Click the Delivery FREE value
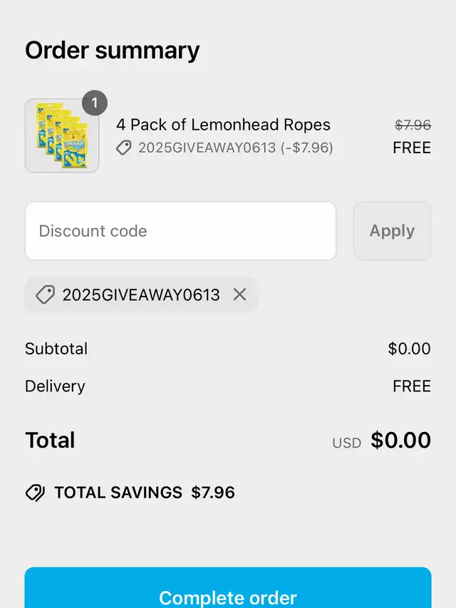 pos(412,386)
